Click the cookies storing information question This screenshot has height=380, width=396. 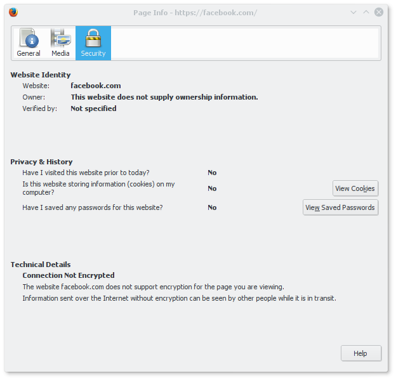pyautogui.click(x=98, y=188)
